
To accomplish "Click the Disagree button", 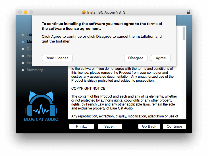I will [x=136, y=58].
